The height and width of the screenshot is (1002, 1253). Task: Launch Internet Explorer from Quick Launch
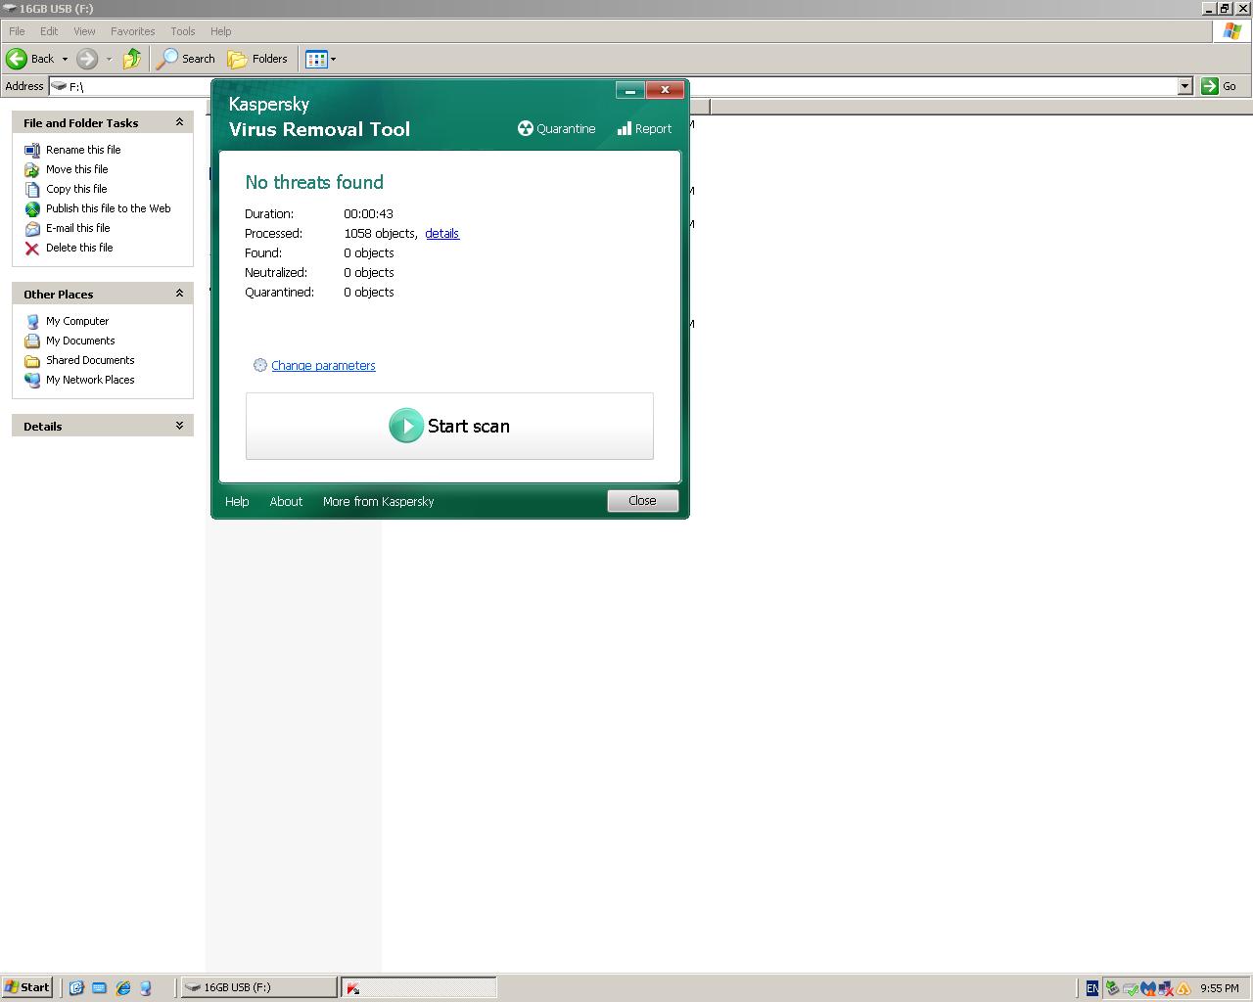(x=123, y=988)
